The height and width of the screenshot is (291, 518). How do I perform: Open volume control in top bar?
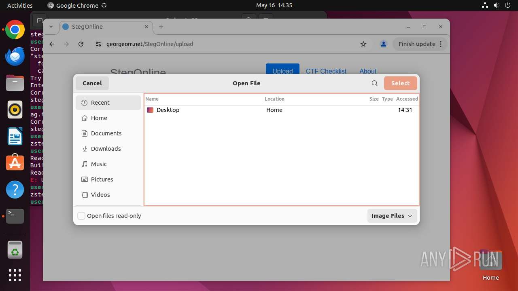497,5
